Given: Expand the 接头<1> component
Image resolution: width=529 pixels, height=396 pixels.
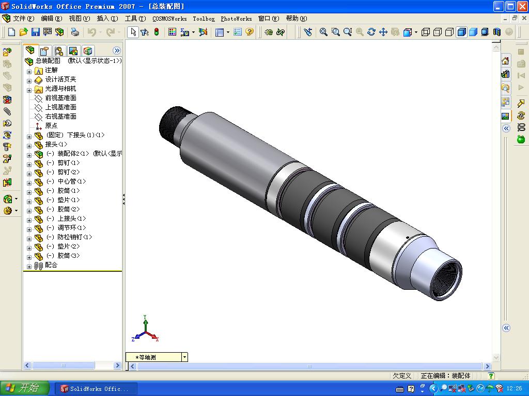Looking at the screenshot, I should click(x=29, y=146).
